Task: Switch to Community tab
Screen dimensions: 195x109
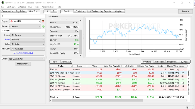Action: tap(7, 11)
